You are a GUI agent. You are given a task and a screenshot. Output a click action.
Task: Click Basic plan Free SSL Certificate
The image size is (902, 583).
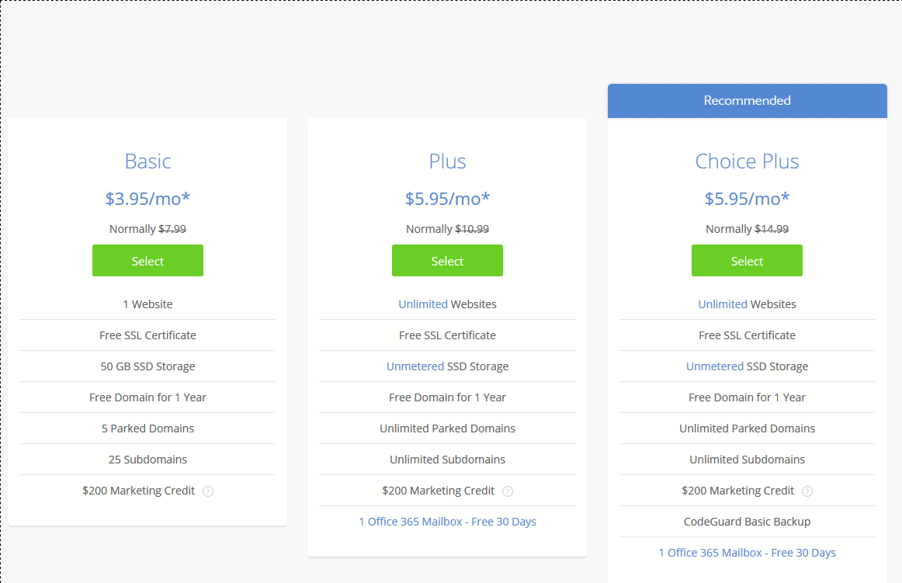[x=147, y=335]
